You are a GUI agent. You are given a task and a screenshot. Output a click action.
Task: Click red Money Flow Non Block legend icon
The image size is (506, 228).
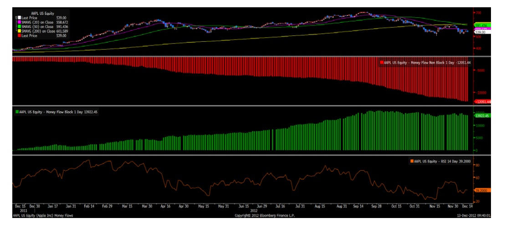[382, 63]
